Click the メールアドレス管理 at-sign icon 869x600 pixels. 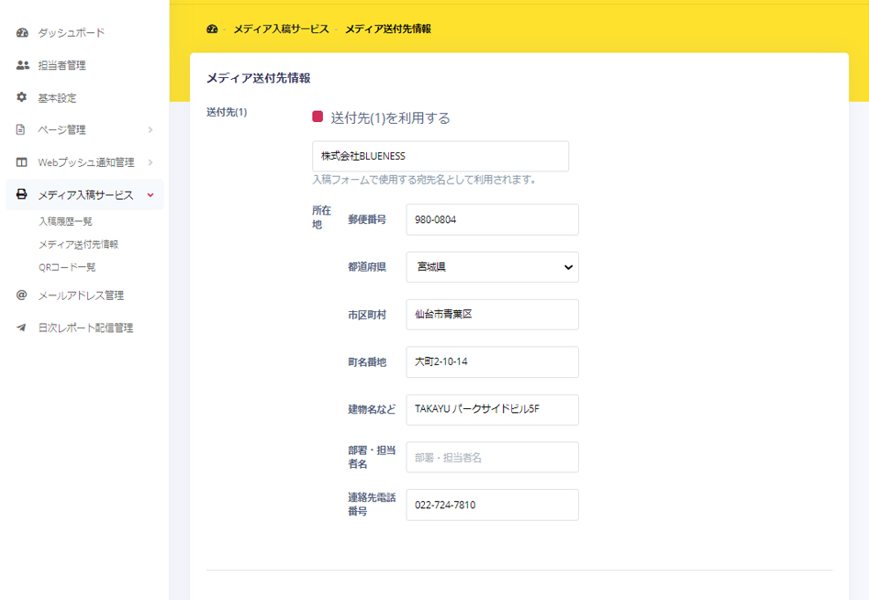pos(22,294)
